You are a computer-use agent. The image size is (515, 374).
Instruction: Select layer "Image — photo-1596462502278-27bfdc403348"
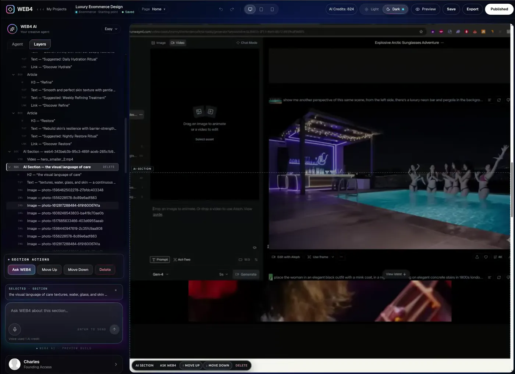click(62, 190)
